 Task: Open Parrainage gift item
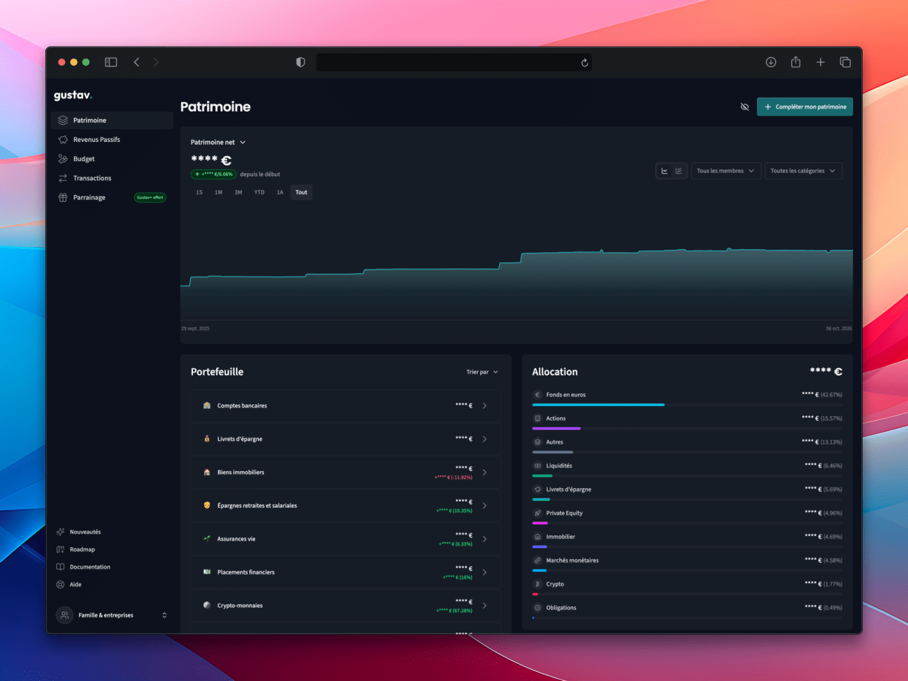(112, 197)
